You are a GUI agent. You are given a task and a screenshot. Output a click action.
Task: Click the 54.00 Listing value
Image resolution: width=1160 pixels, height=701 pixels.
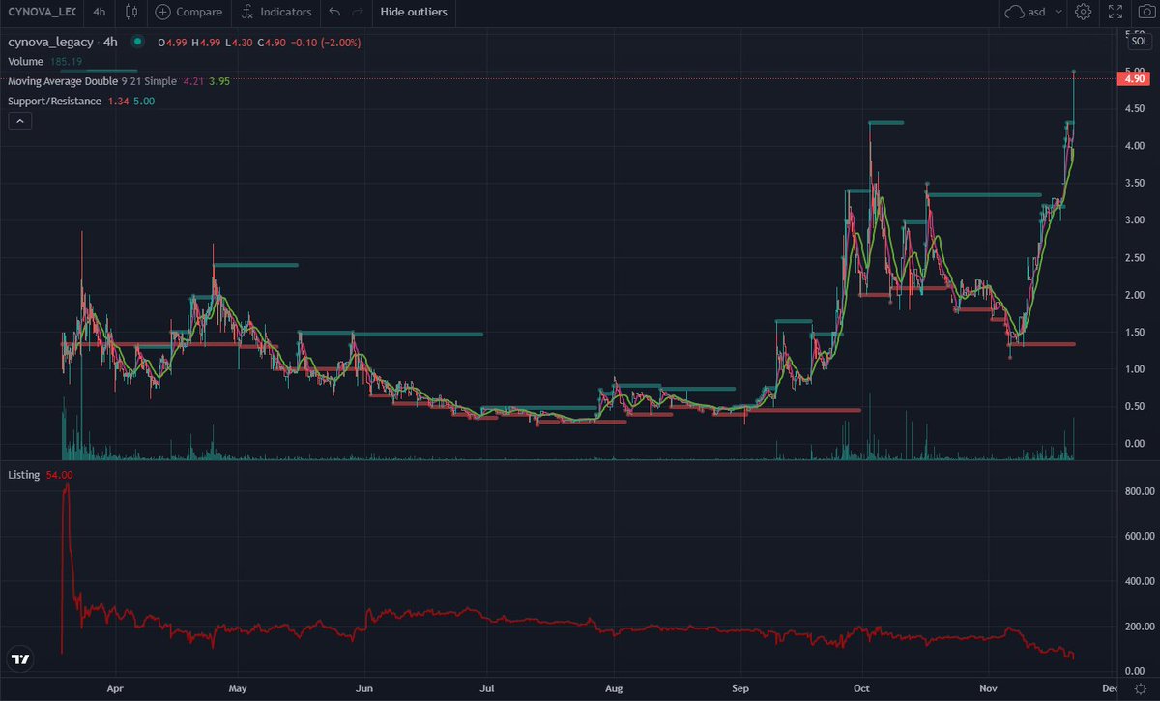(59, 475)
